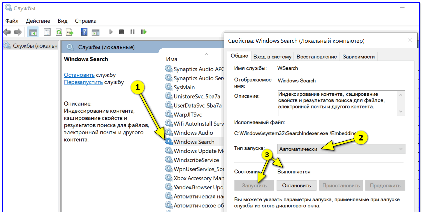Click the gear icon beside Yandex.Browser Upd
This screenshot has height=212, width=422.
169,187
